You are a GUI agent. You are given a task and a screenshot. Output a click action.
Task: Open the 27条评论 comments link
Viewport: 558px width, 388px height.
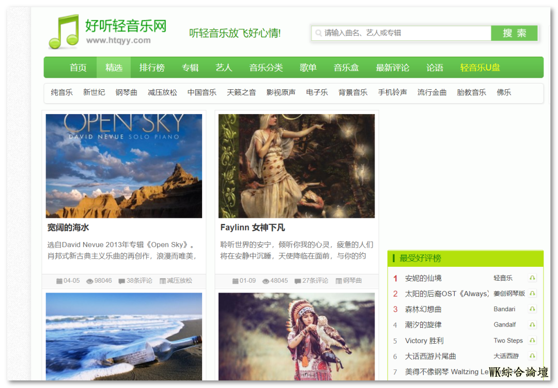coord(315,281)
